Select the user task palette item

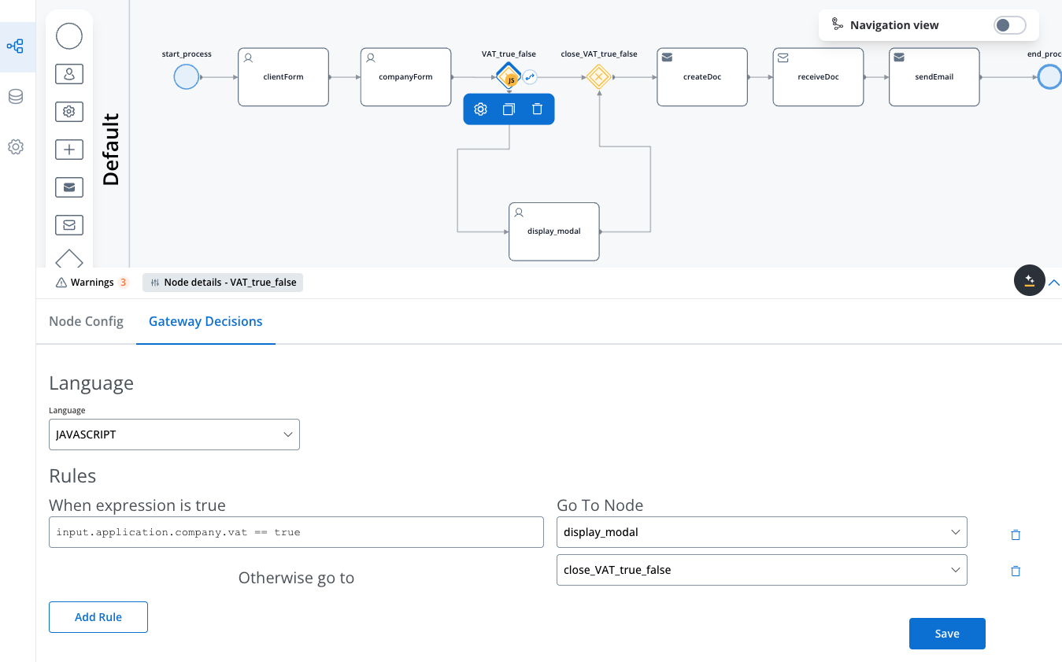point(69,74)
